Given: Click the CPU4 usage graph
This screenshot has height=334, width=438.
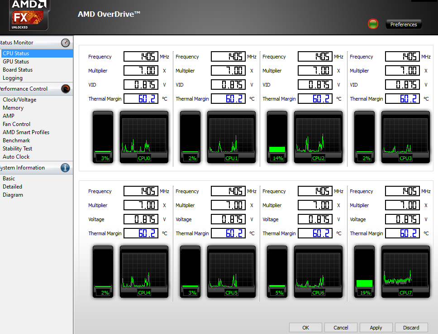Looking at the screenshot, I should click(144, 271).
